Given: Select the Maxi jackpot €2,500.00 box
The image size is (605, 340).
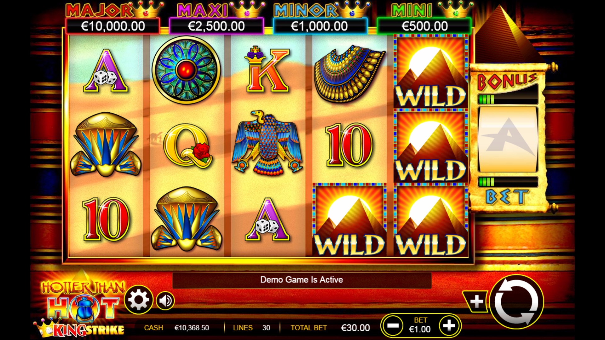Looking at the screenshot, I should [x=216, y=26].
